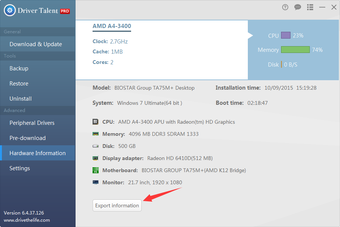This screenshot has height=227, width=340.
Task: Click disk size 500 GB
Action: pos(127,146)
